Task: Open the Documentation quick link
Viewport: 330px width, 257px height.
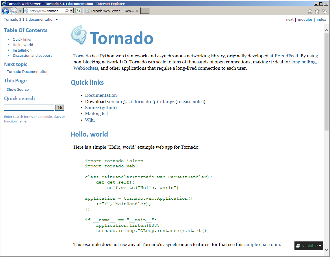Action: point(101,95)
